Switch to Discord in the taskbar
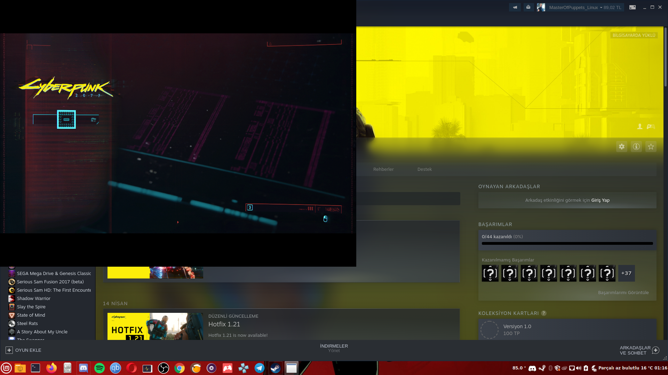 (x=83, y=368)
